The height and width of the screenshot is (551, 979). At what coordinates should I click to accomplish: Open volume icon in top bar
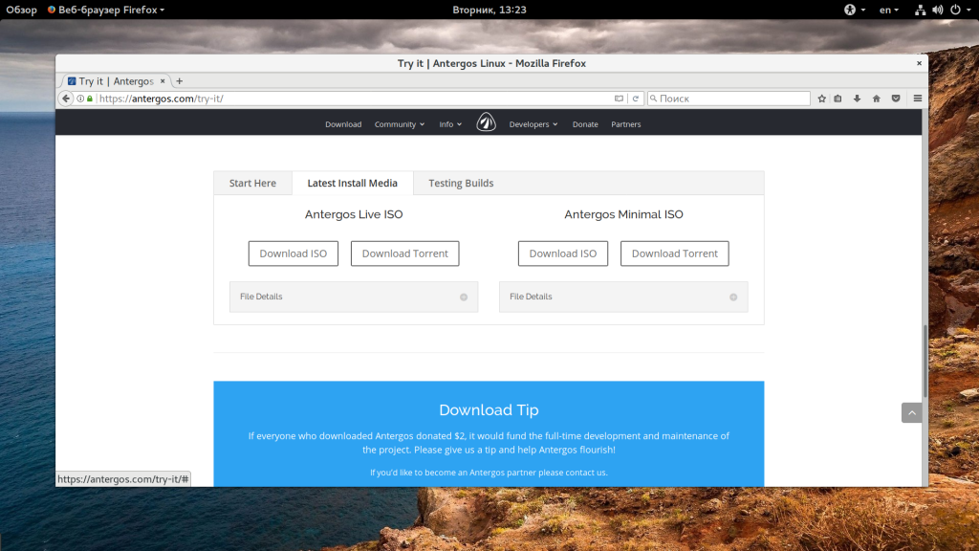[x=937, y=10]
